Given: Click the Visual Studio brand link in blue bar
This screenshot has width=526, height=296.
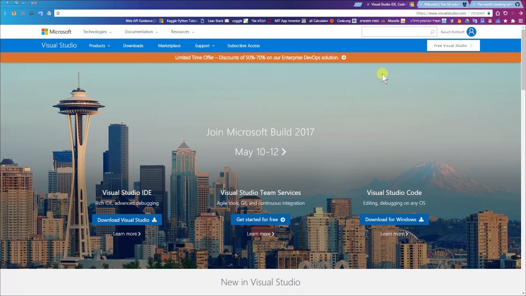Looking at the screenshot, I should point(59,45).
